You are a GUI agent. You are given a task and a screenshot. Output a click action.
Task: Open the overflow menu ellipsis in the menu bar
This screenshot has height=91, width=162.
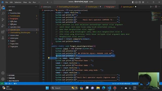coord(39,2)
